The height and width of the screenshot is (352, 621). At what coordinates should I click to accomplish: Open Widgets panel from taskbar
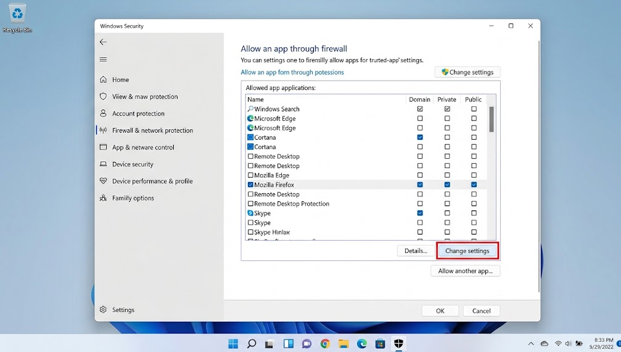[x=289, y=344]
